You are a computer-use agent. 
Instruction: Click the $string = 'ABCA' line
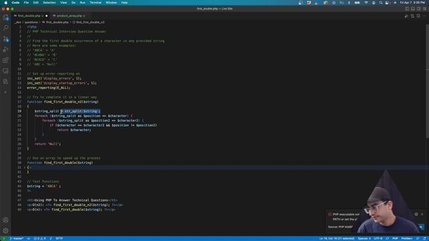coord(44,186)
